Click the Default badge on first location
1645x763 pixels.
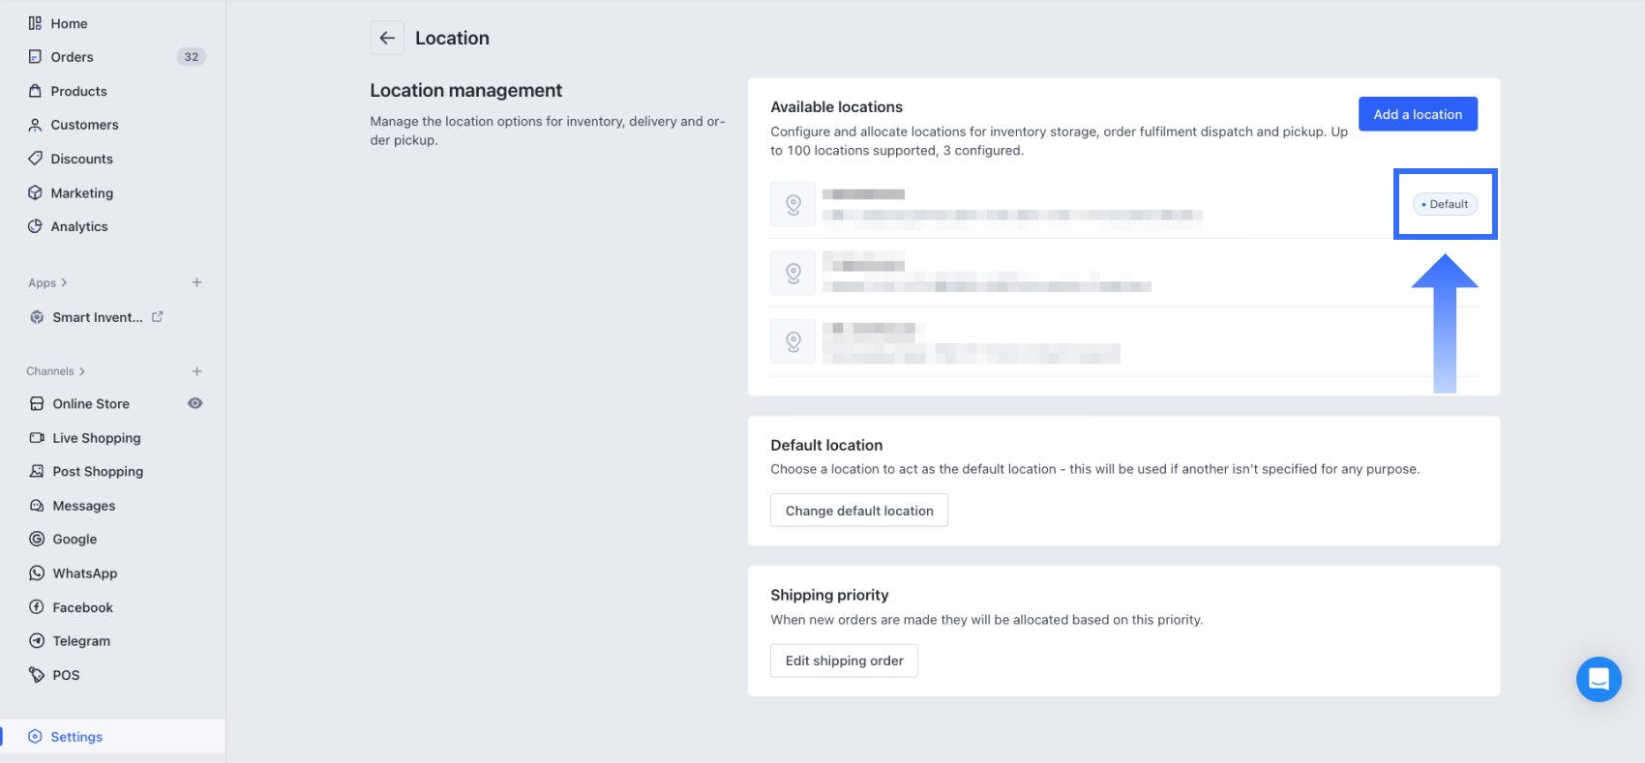pyautogui.click(x=1444, y=204)
